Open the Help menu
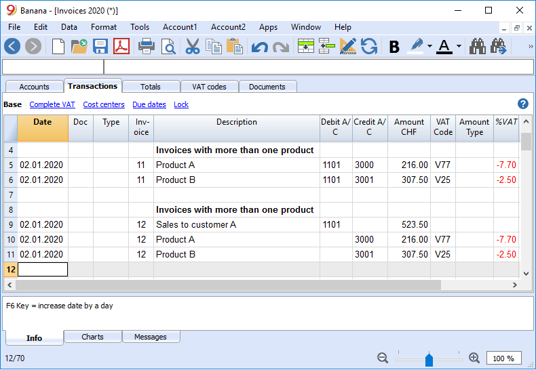Screen dimensions: 536x370 pyautogui.click(x=343, y=27)
